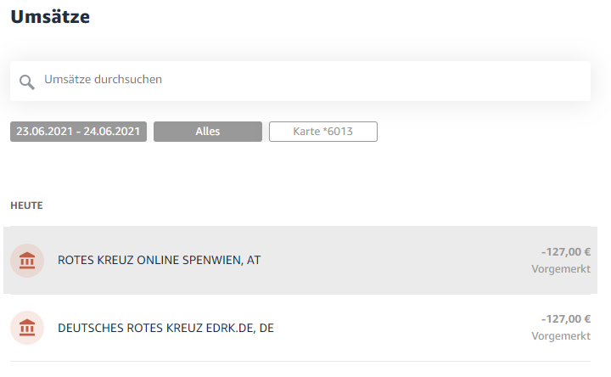Screen dimensions: 611x377
Task: Click the 'Umsätze' page heading
Action: click(50, 17)
